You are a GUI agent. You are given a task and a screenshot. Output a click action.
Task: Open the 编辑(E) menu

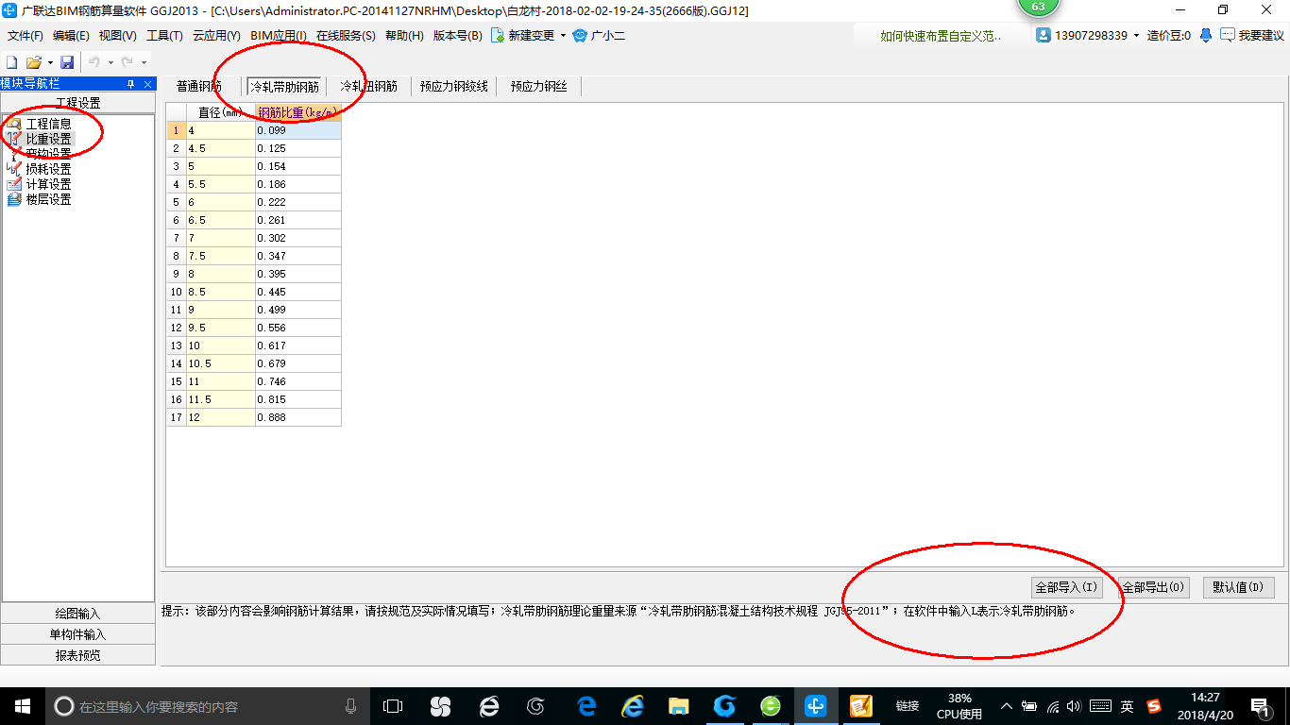pyautogui.click(x=71, y=36)
